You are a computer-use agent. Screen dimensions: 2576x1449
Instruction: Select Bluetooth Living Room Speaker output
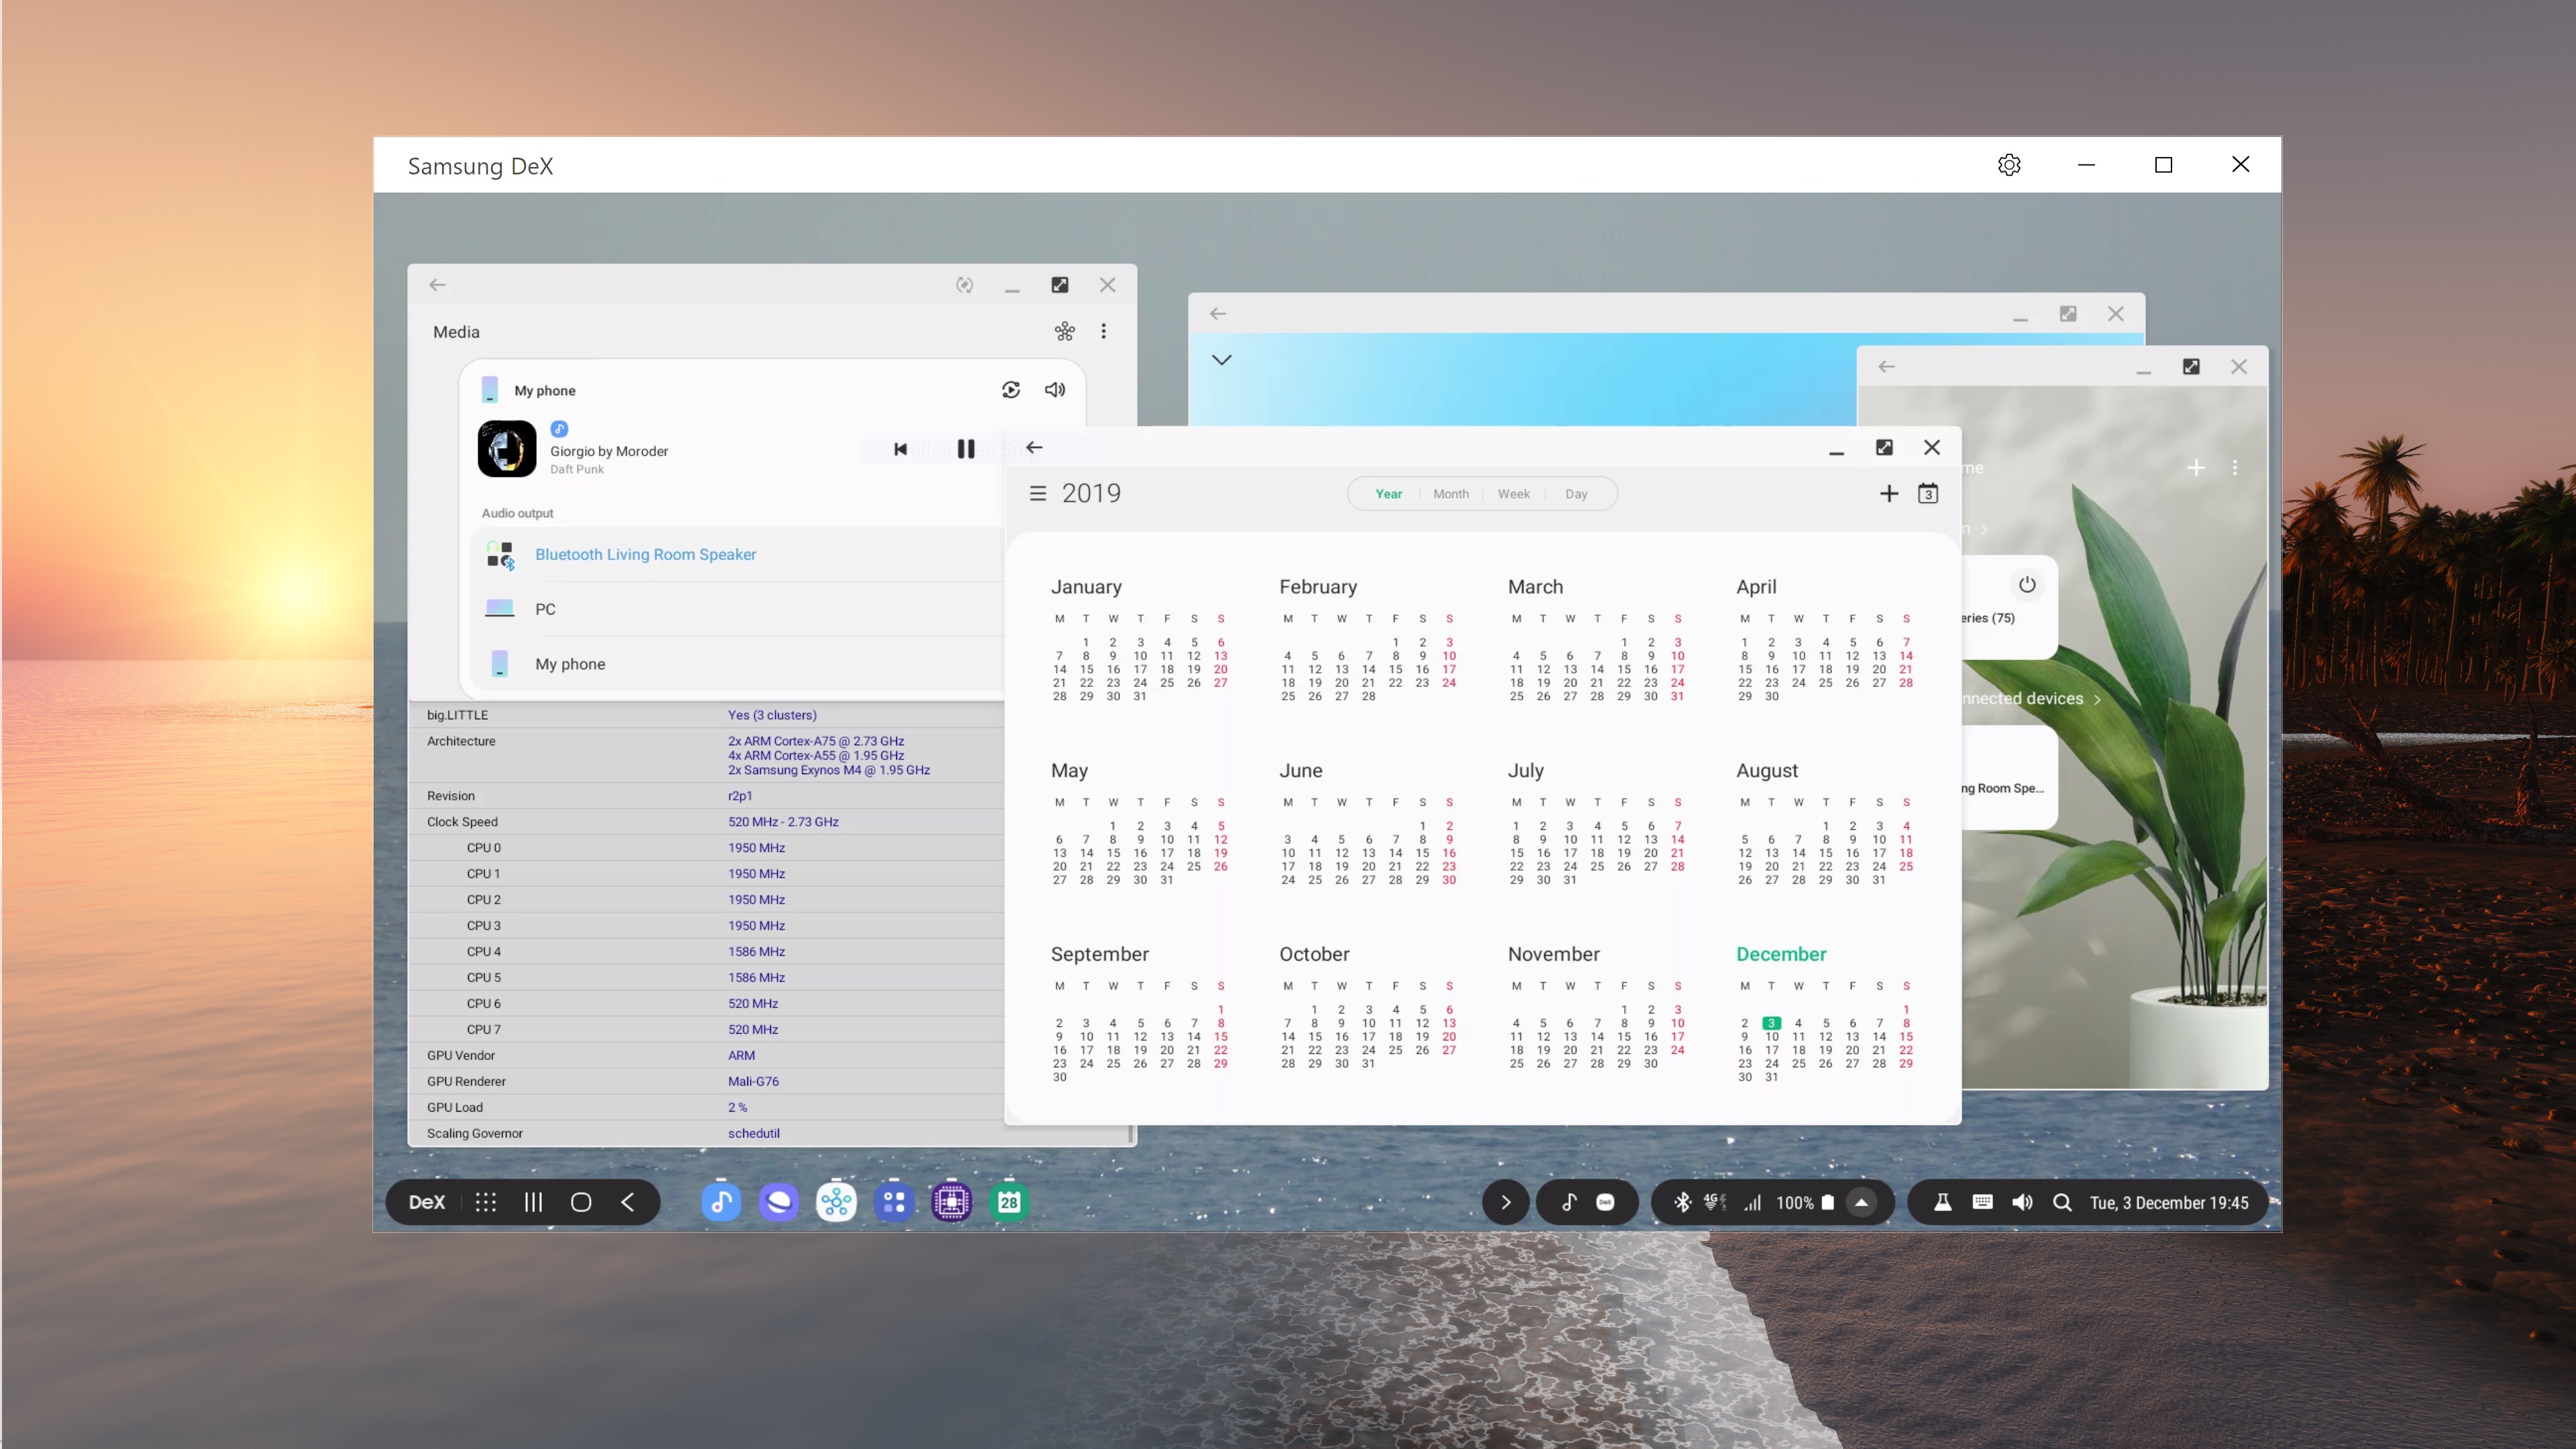click(x=645, y=554)
